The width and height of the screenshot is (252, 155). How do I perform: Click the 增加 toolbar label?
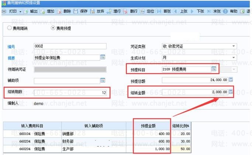[51, 11]
